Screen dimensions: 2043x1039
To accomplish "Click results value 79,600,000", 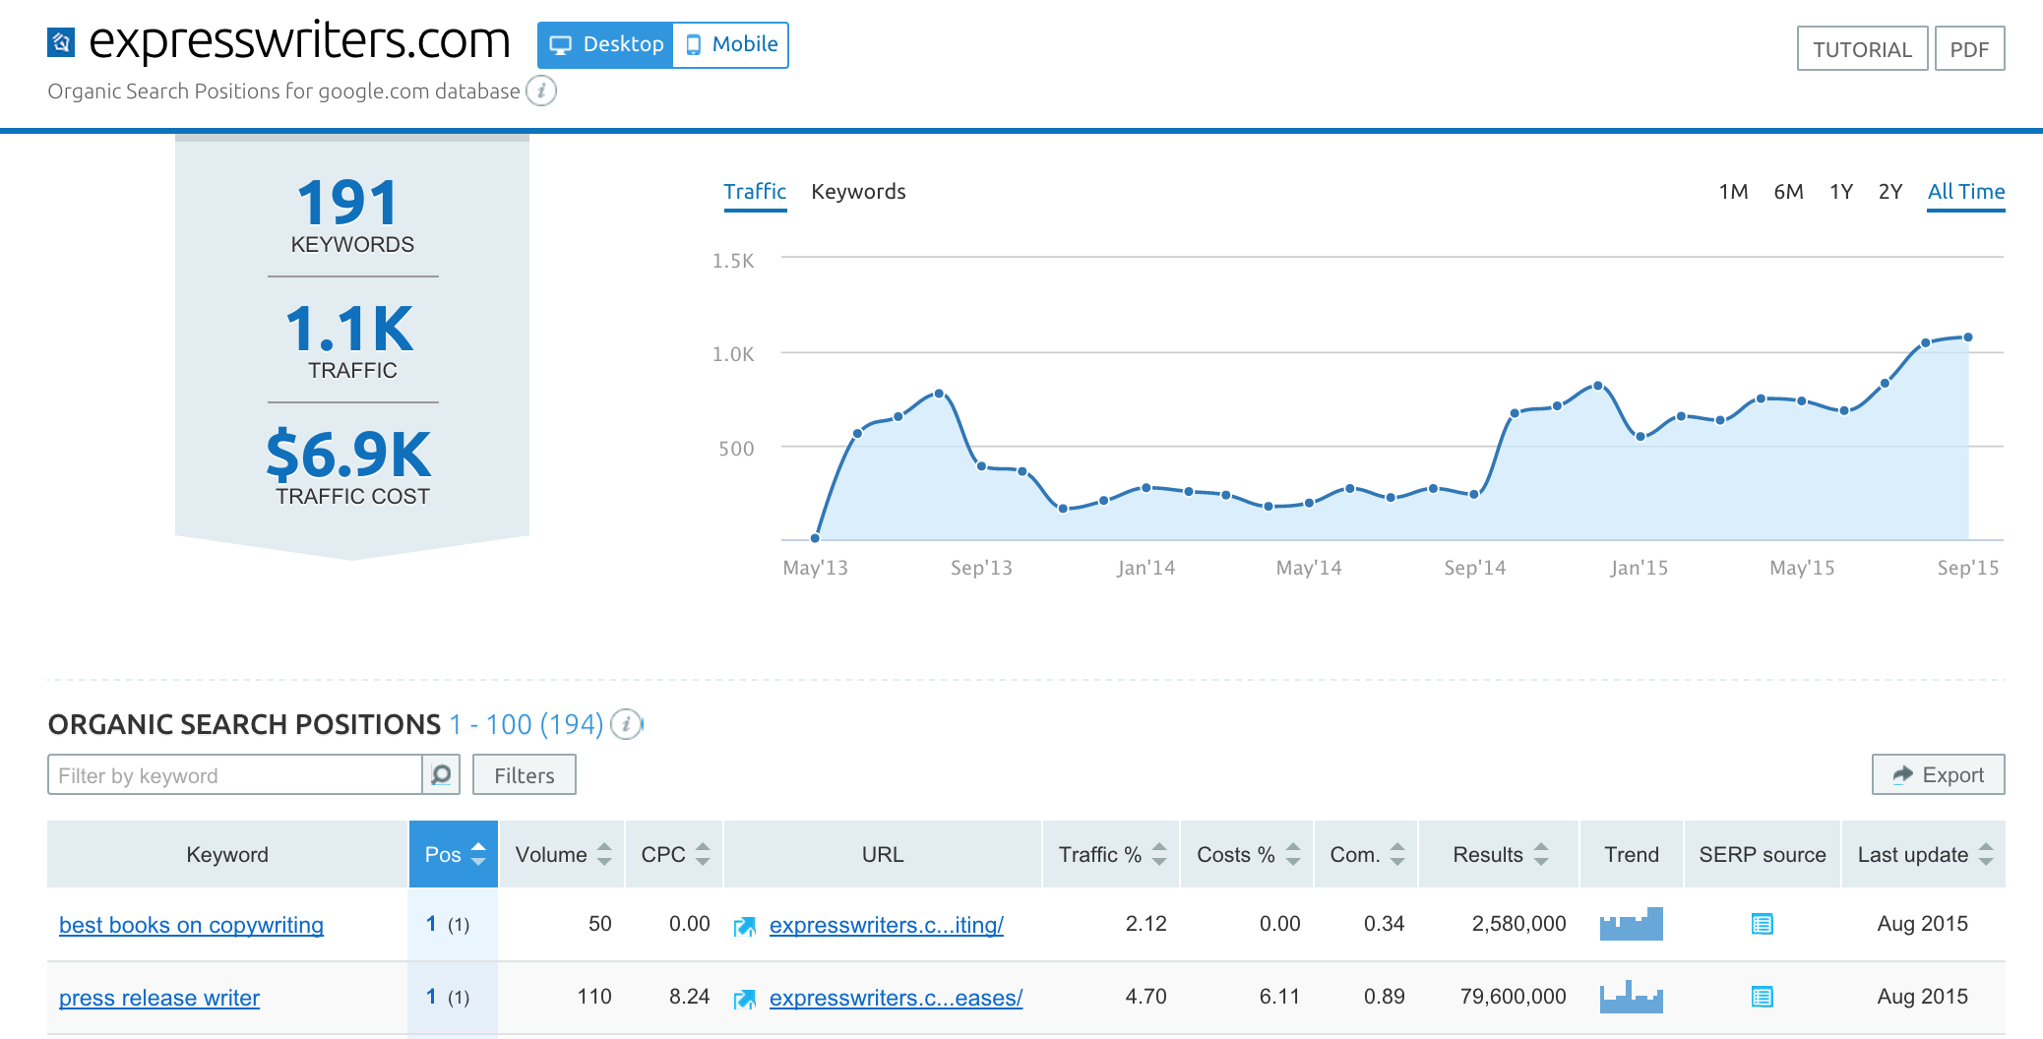I will 1513,997.
